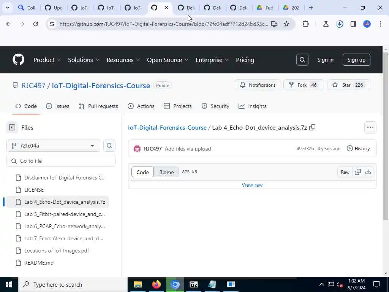Fork the repository button

(304, 85)
